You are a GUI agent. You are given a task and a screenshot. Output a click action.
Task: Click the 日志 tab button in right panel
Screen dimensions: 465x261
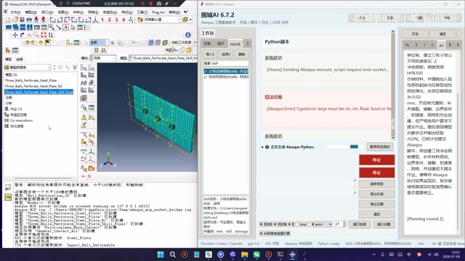pos(415,34)
